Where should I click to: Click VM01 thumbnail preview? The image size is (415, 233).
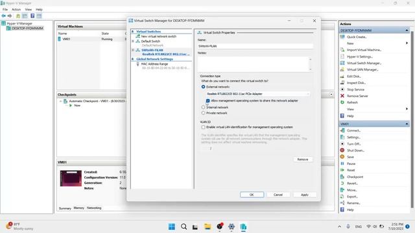coord(71,179)
